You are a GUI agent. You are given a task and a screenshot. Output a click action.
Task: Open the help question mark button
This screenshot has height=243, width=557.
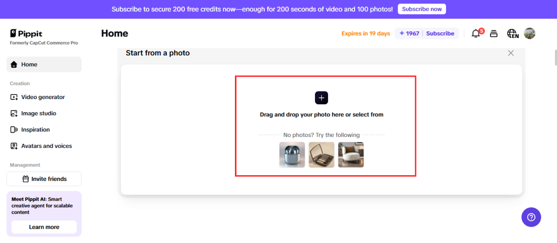tap(531, 217)
